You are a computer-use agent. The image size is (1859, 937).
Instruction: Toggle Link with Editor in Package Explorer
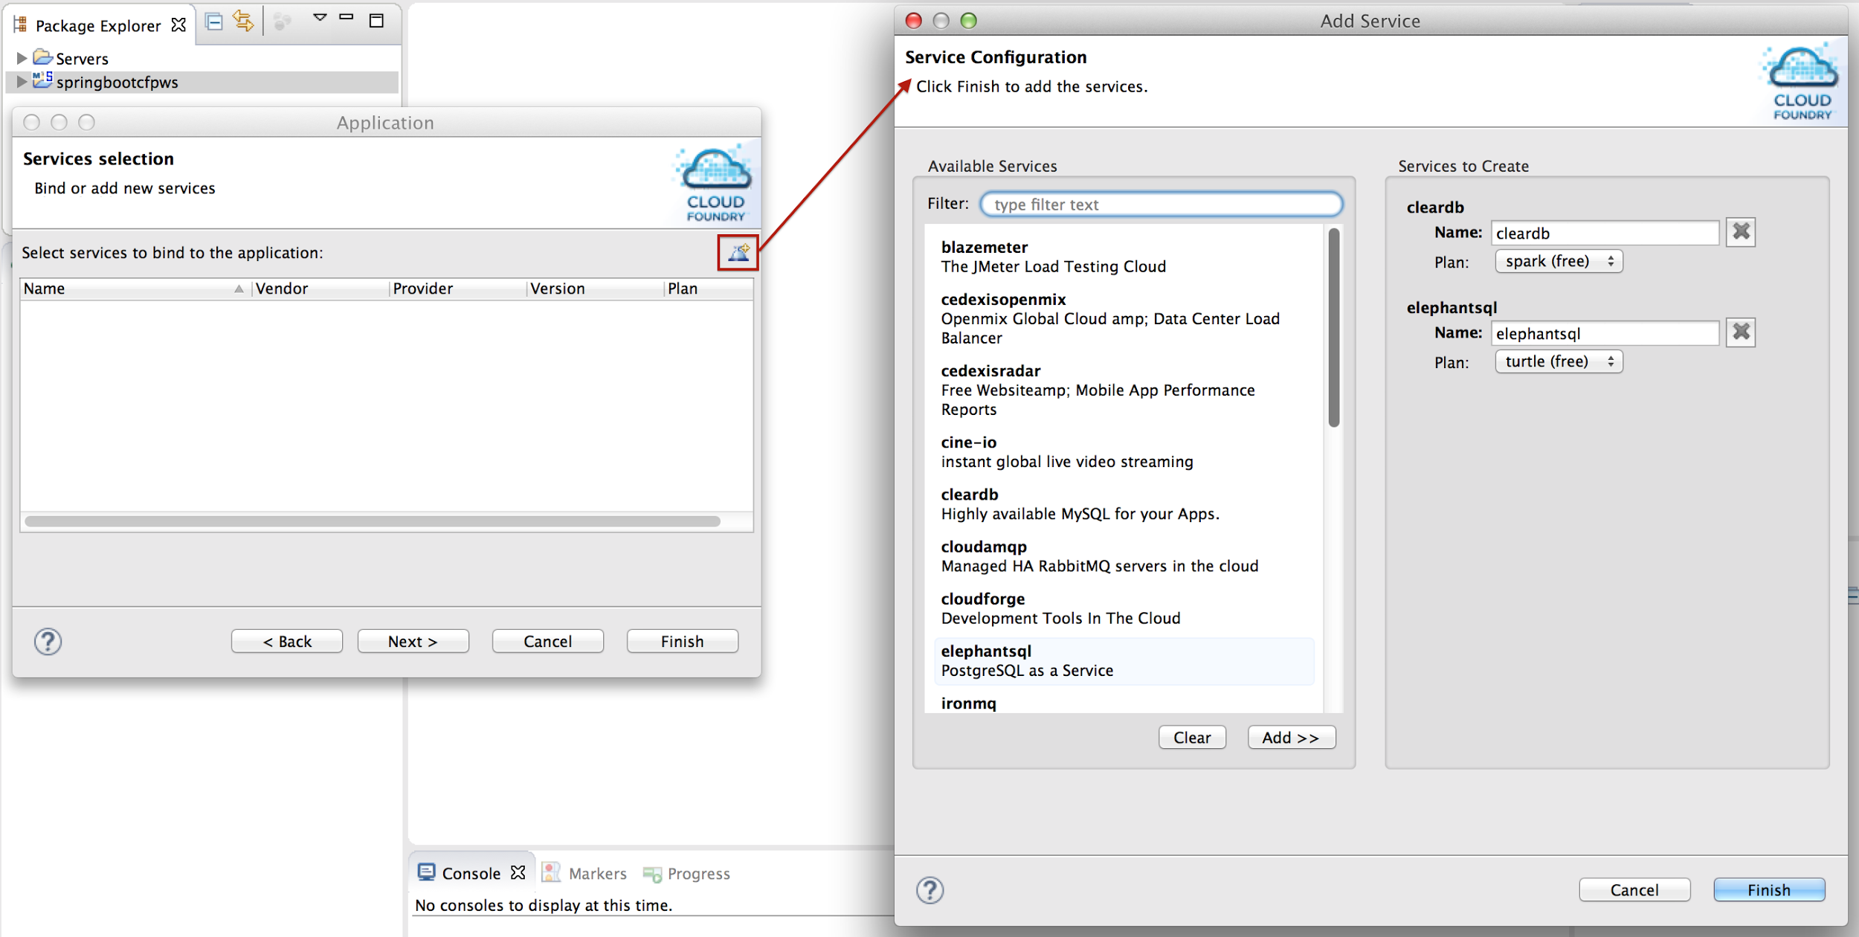click(x=244, y=22)
